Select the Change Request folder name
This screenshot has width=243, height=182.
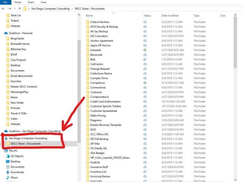(x=100, y=69)
